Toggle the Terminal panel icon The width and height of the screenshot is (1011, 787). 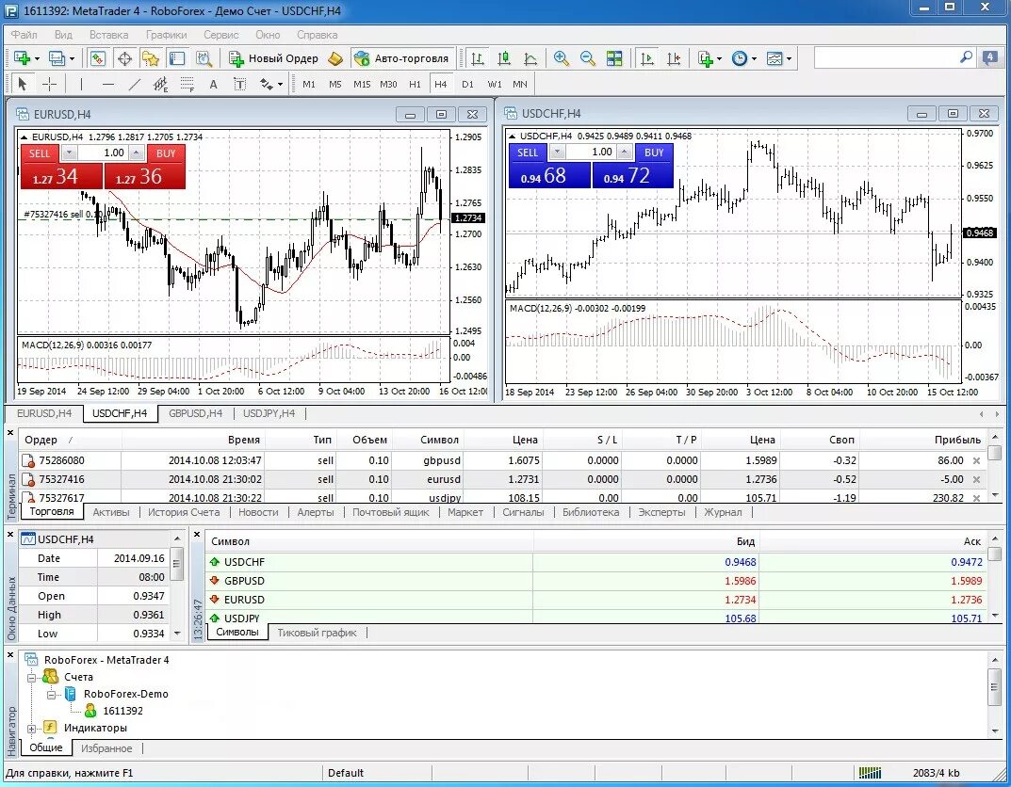(x=177, y=58)
